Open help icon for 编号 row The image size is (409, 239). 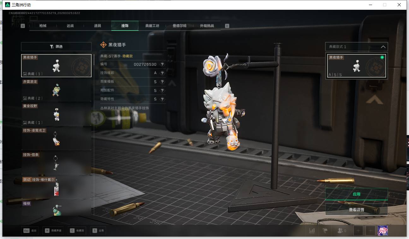162,64
